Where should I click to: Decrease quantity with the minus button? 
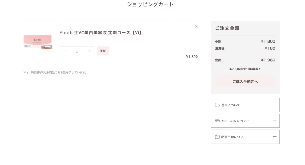(x=64, y=51)
